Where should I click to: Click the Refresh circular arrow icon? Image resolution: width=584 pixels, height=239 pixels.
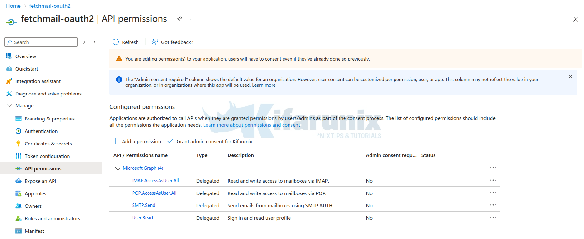(x=116, y=42)
